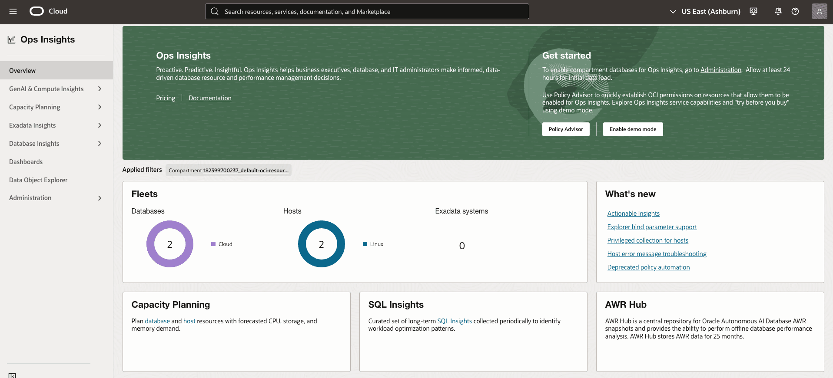Click the SQL Insights link
The width and height of the screenshot is (833, 378).
click(455, 321)
